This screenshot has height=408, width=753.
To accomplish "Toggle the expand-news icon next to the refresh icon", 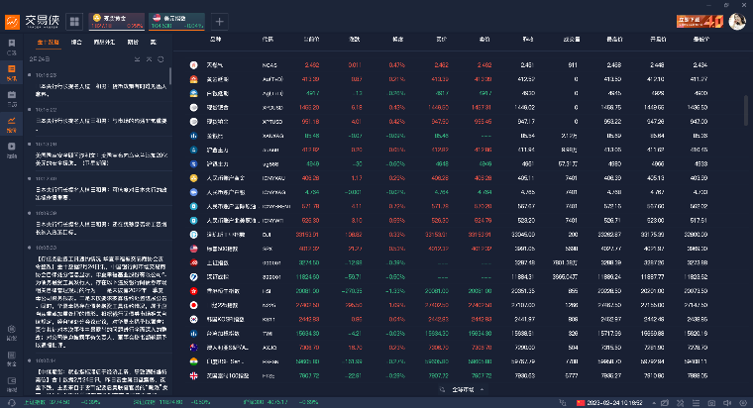I will [x=149, y=59].
